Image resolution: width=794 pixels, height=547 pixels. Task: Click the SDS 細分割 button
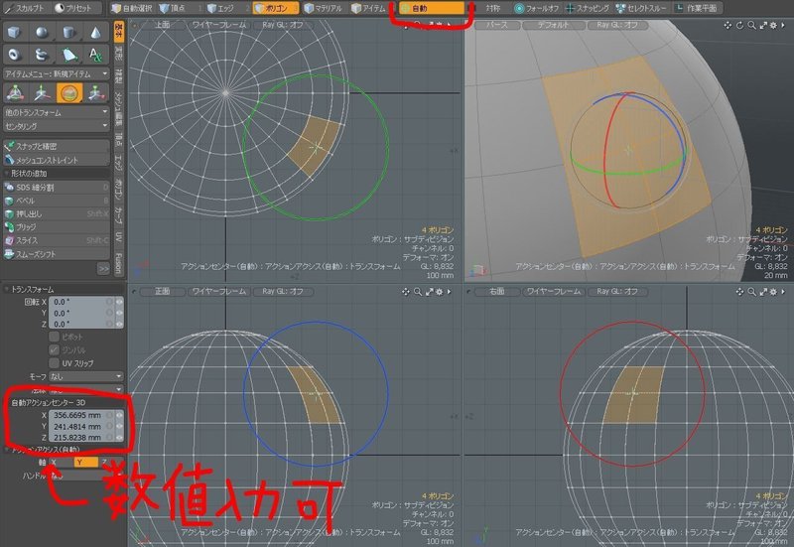click(57, 188)
